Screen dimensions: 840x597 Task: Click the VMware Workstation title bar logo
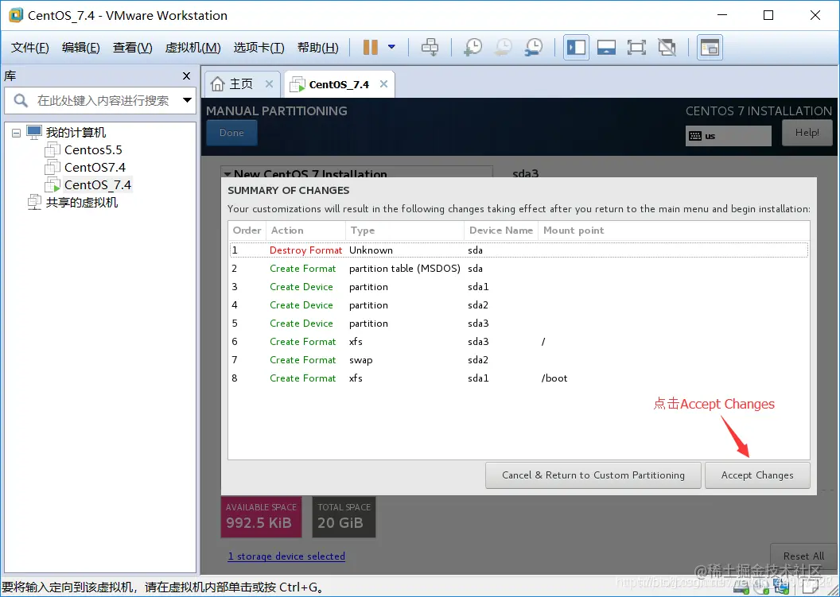click(16, 15)
